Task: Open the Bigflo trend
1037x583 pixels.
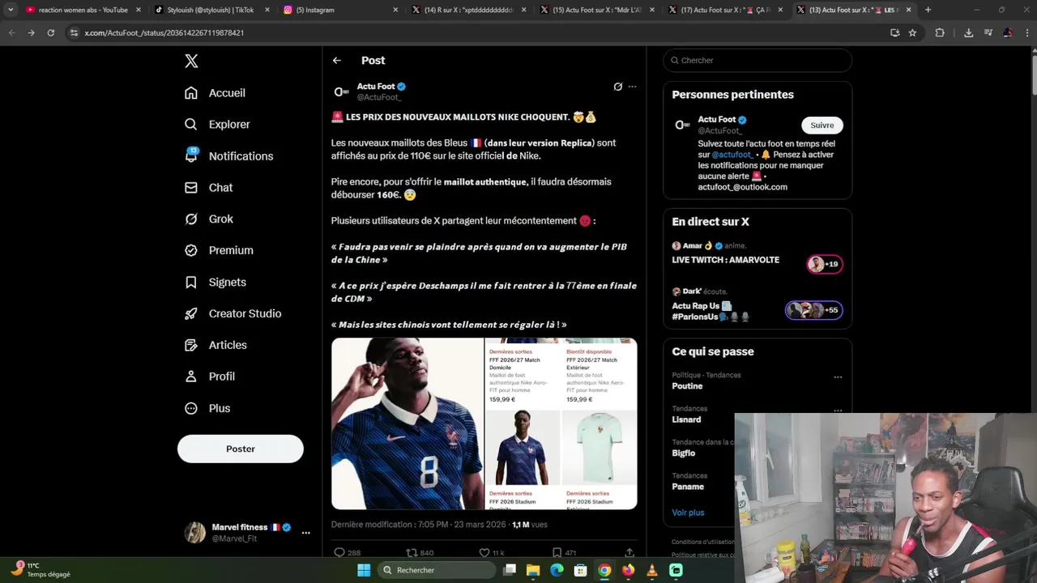Action: (x=683, y=453)
